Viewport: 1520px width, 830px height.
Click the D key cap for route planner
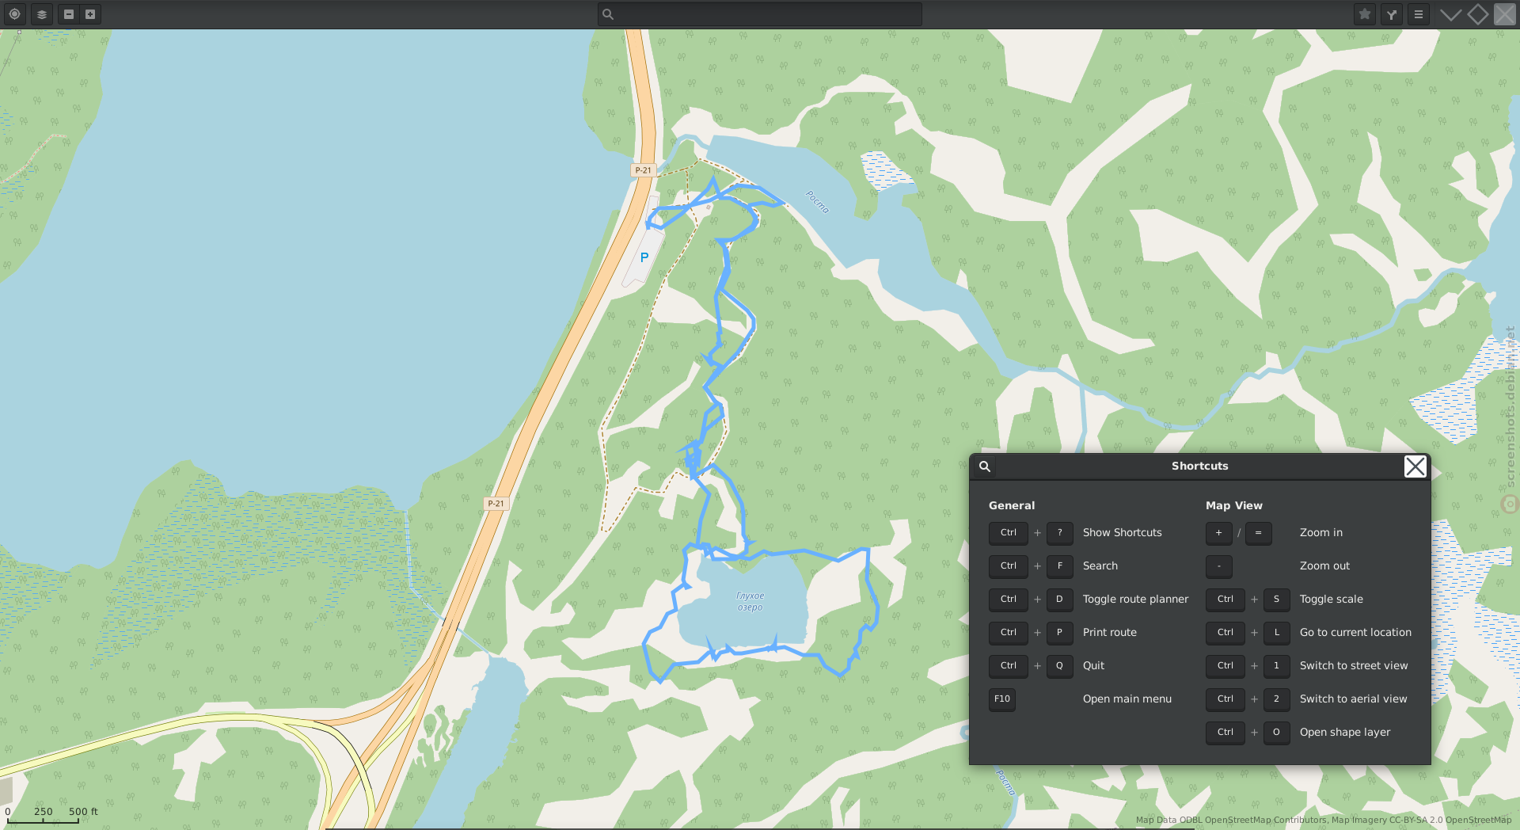[x=1060, y=600]
